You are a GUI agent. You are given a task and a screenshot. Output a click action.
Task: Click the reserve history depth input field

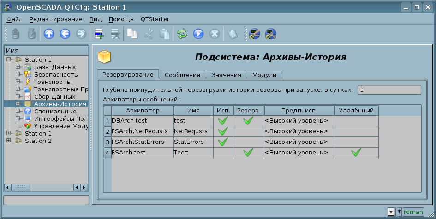pos(389,89)
